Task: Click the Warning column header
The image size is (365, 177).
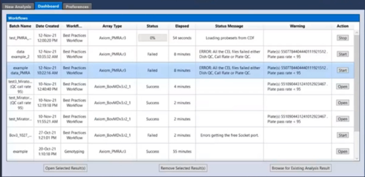Action: coord(297,26)
